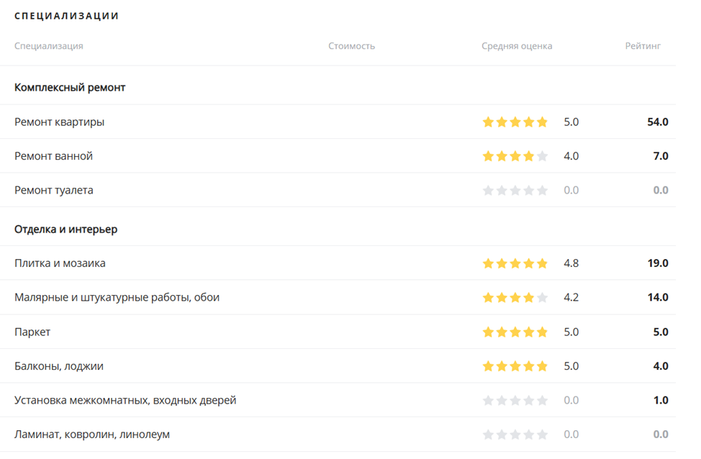The width and height of the screenshot is (701, 459).
Task: Select the Паркет specialization
Action: (32, 332)
